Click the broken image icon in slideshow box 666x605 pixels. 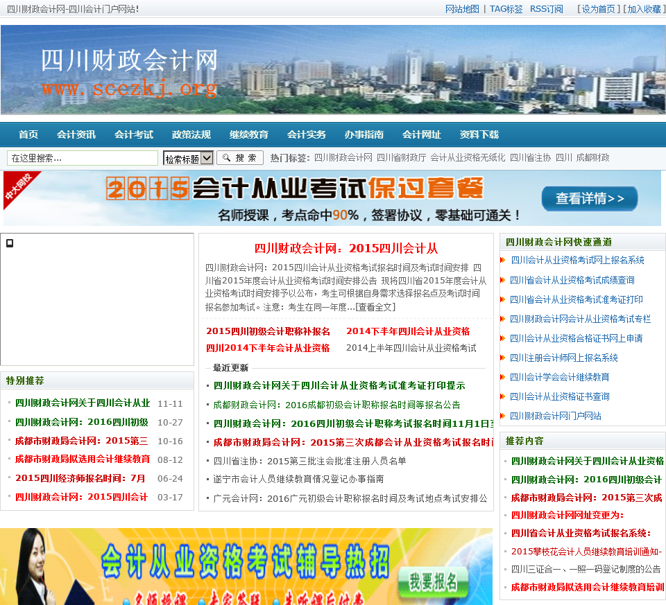(9, 243)
